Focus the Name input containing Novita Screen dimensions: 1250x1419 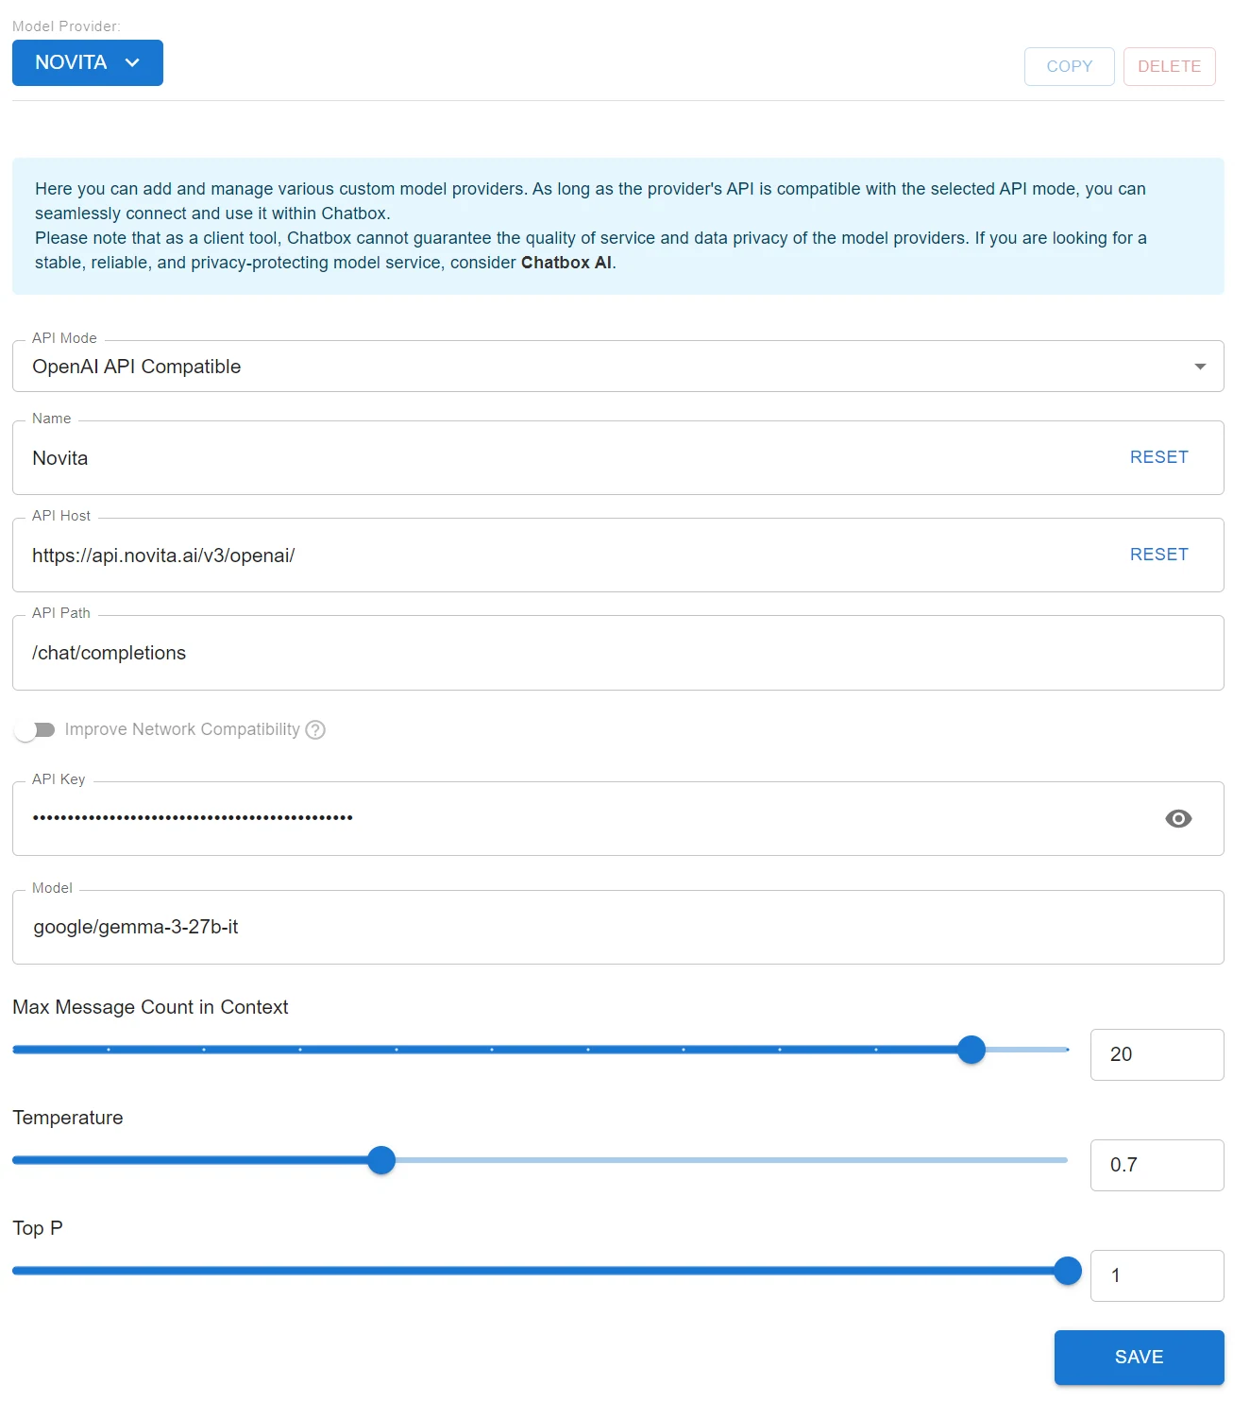(x=566, y=458)
